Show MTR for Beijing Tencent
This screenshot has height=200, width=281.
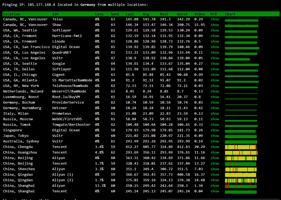215,164
